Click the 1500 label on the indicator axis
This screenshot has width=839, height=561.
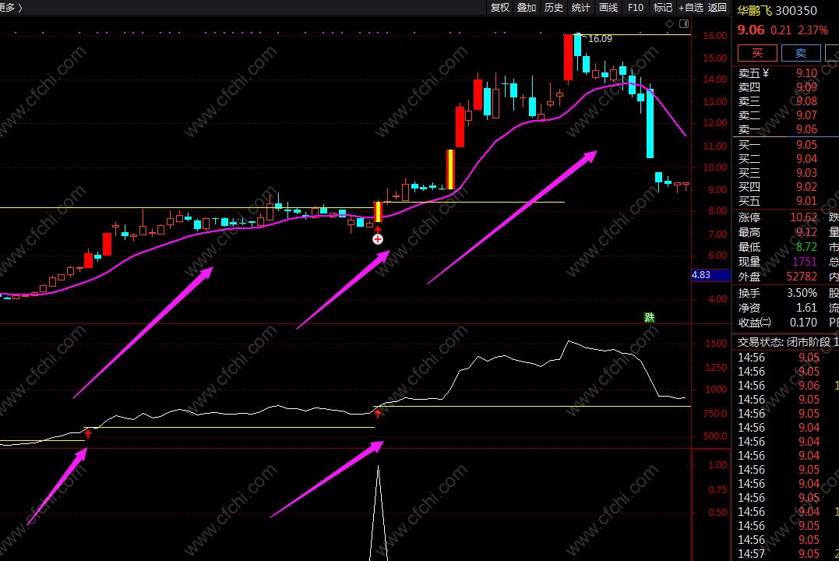(715, 344)
